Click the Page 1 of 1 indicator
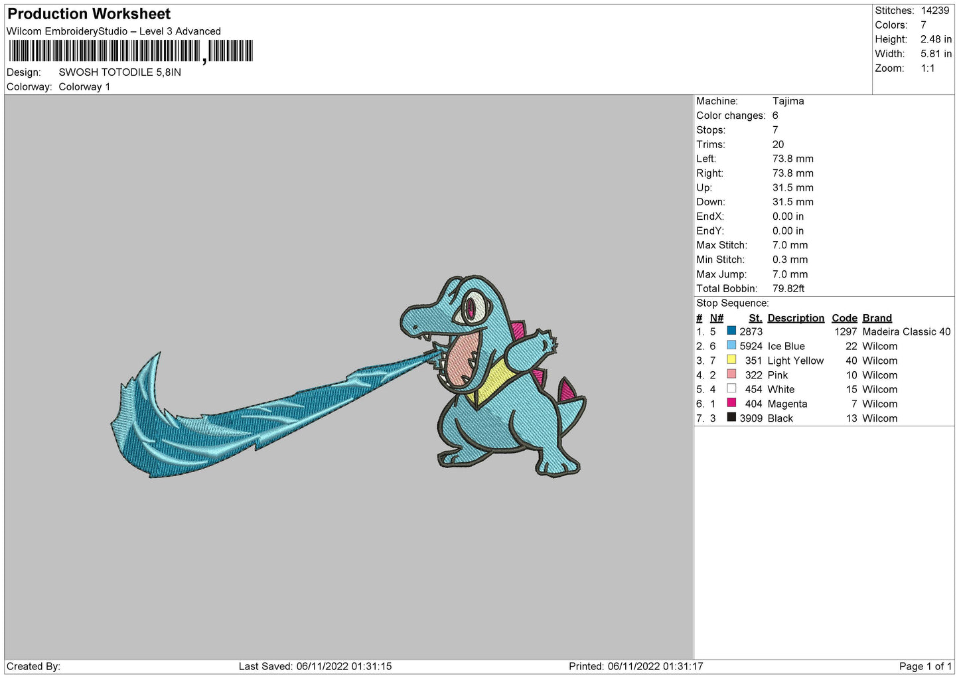The height and width of the screenshot is (678, 959). [924, 666]
